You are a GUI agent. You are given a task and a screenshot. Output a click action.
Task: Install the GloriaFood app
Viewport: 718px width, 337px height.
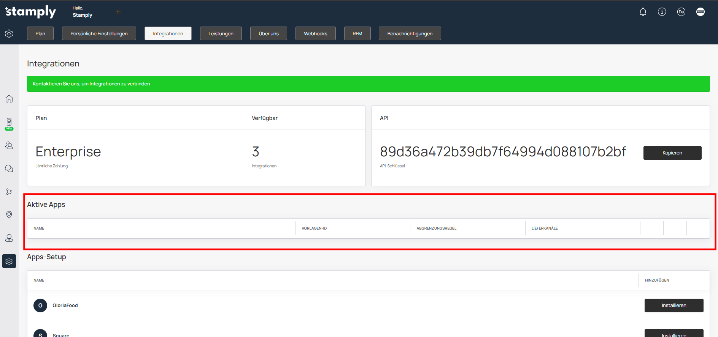[674, 306]
